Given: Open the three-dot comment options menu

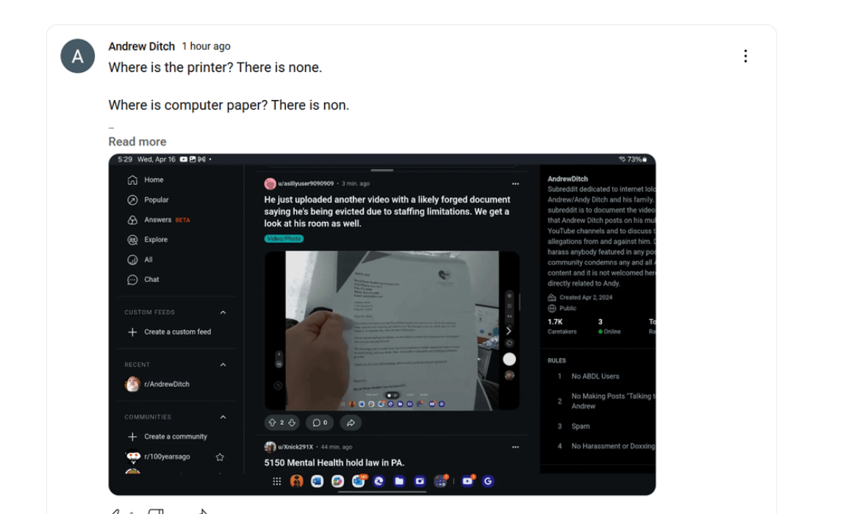Looking at the screenshot, I should pyautogui.click(x=745, y=56).
